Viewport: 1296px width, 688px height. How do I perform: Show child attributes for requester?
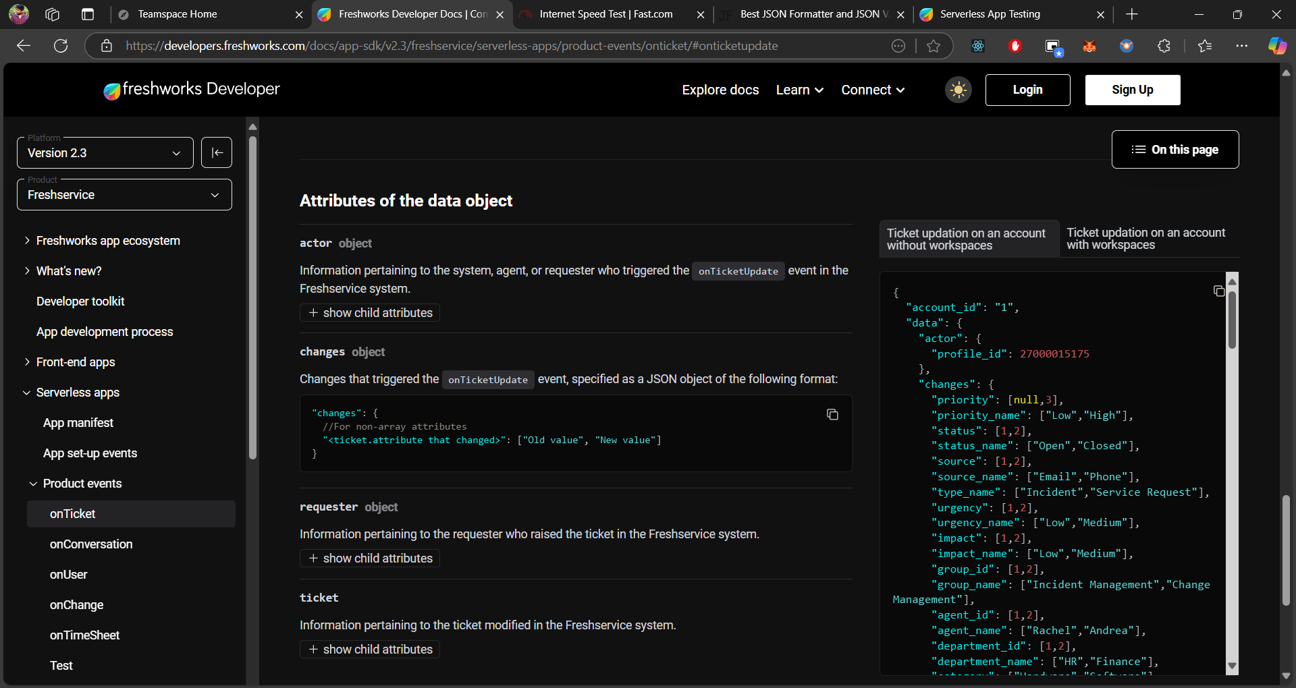point(370,558)
